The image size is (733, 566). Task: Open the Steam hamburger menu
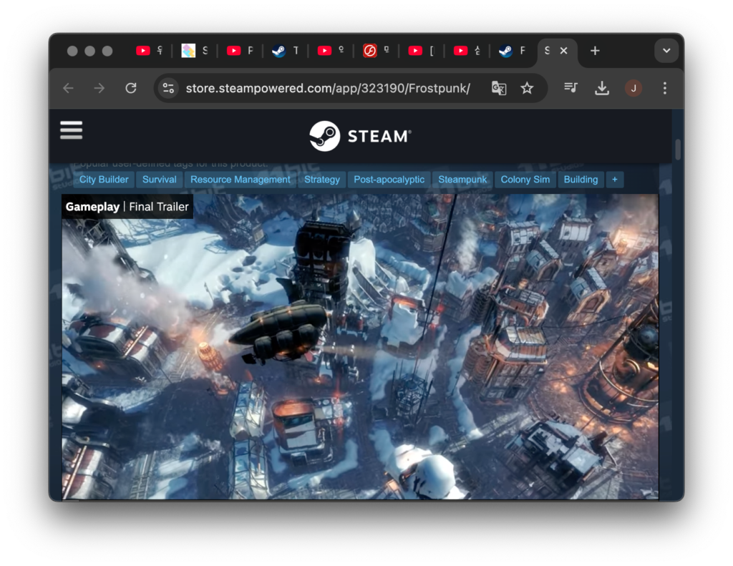coord(72,130)
